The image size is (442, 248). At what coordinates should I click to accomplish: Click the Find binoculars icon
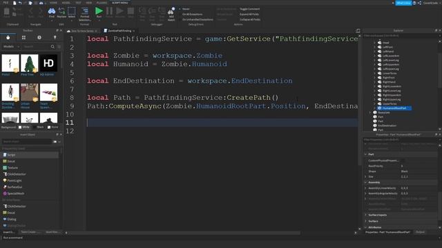pos(52,12)
